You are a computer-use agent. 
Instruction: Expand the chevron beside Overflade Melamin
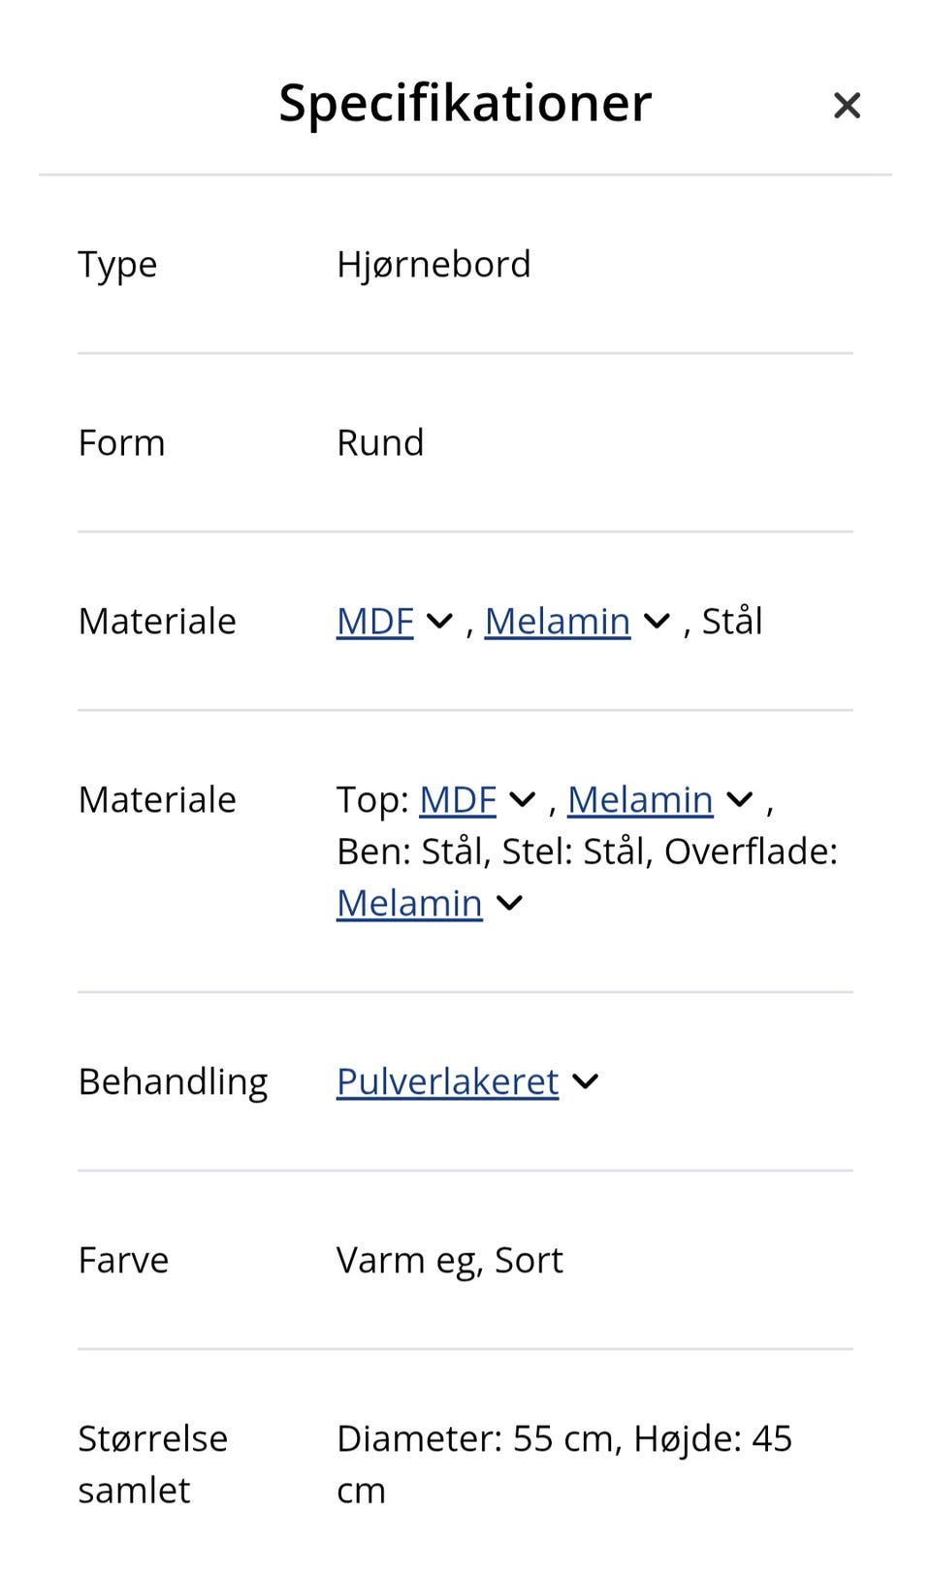508,902
